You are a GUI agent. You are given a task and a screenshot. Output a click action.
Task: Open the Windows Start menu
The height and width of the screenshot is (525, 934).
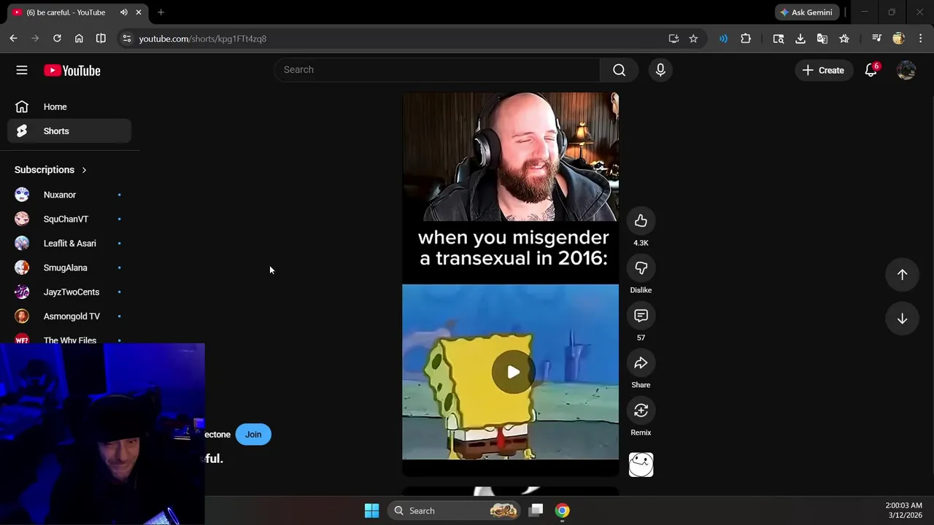pos(371,510)
